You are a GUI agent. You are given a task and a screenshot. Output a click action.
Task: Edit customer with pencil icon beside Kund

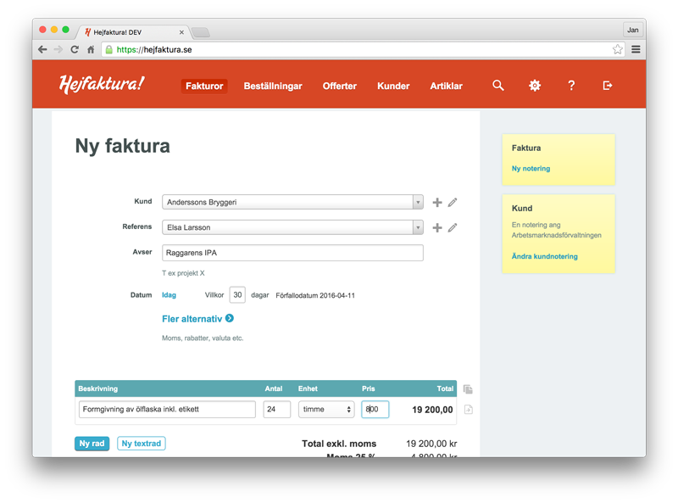click(x=453, y=203)
